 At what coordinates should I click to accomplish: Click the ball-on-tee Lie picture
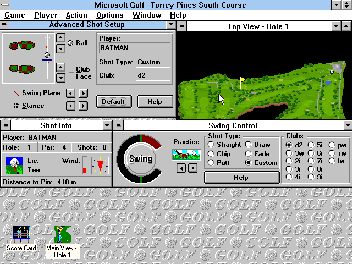point(14,166)
